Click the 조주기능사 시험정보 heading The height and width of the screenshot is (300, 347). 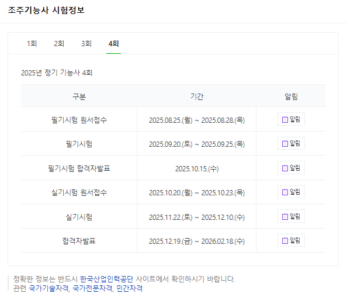pos(46,10)
